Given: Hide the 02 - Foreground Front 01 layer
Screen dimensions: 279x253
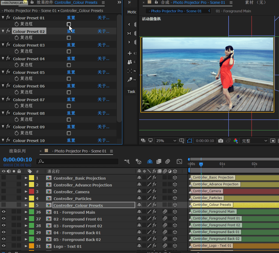Looking at the screenshot, I should tap(4, 218).
